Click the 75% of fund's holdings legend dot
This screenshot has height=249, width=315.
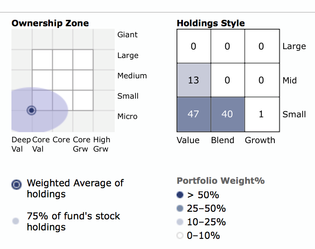click(x=16, y=221)
